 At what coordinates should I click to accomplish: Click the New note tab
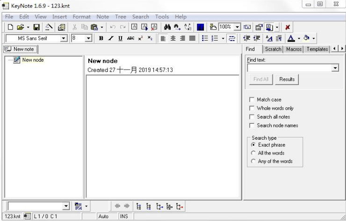click(x=21, y=49)
